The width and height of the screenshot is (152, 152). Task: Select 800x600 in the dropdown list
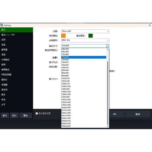[x=84, y=70]
